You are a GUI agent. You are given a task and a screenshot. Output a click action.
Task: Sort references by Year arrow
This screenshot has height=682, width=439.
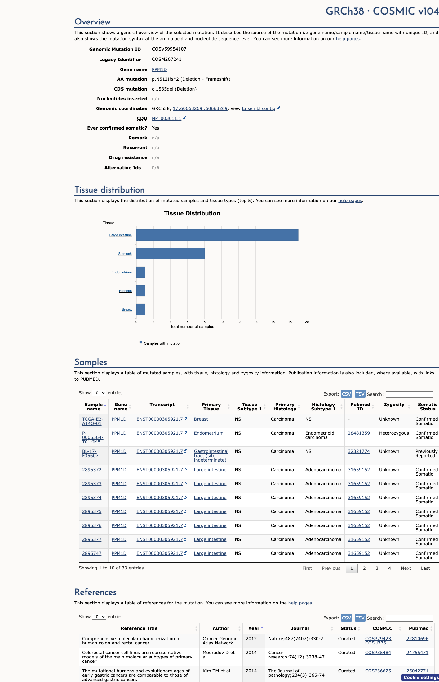click(x=262, y=627)
